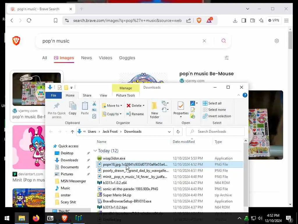298x224 pixels.
Task: Open Brave downloads icon in toolbar
Action: tap(235, 20)
